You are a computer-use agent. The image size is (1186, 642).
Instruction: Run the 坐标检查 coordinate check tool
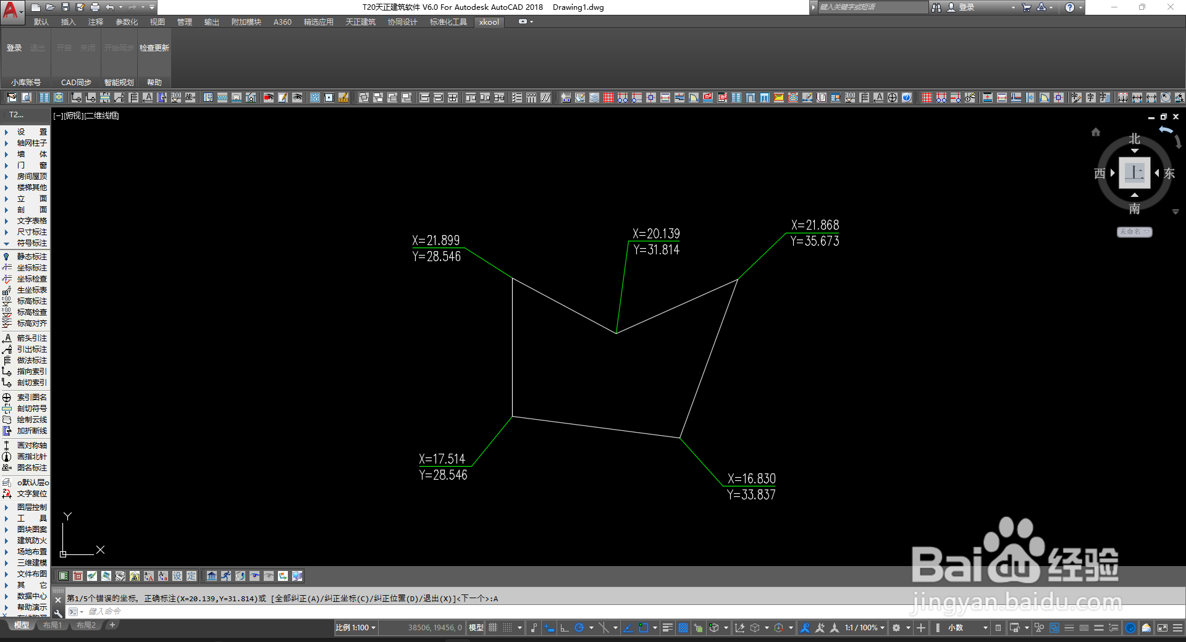coord(25,279)
